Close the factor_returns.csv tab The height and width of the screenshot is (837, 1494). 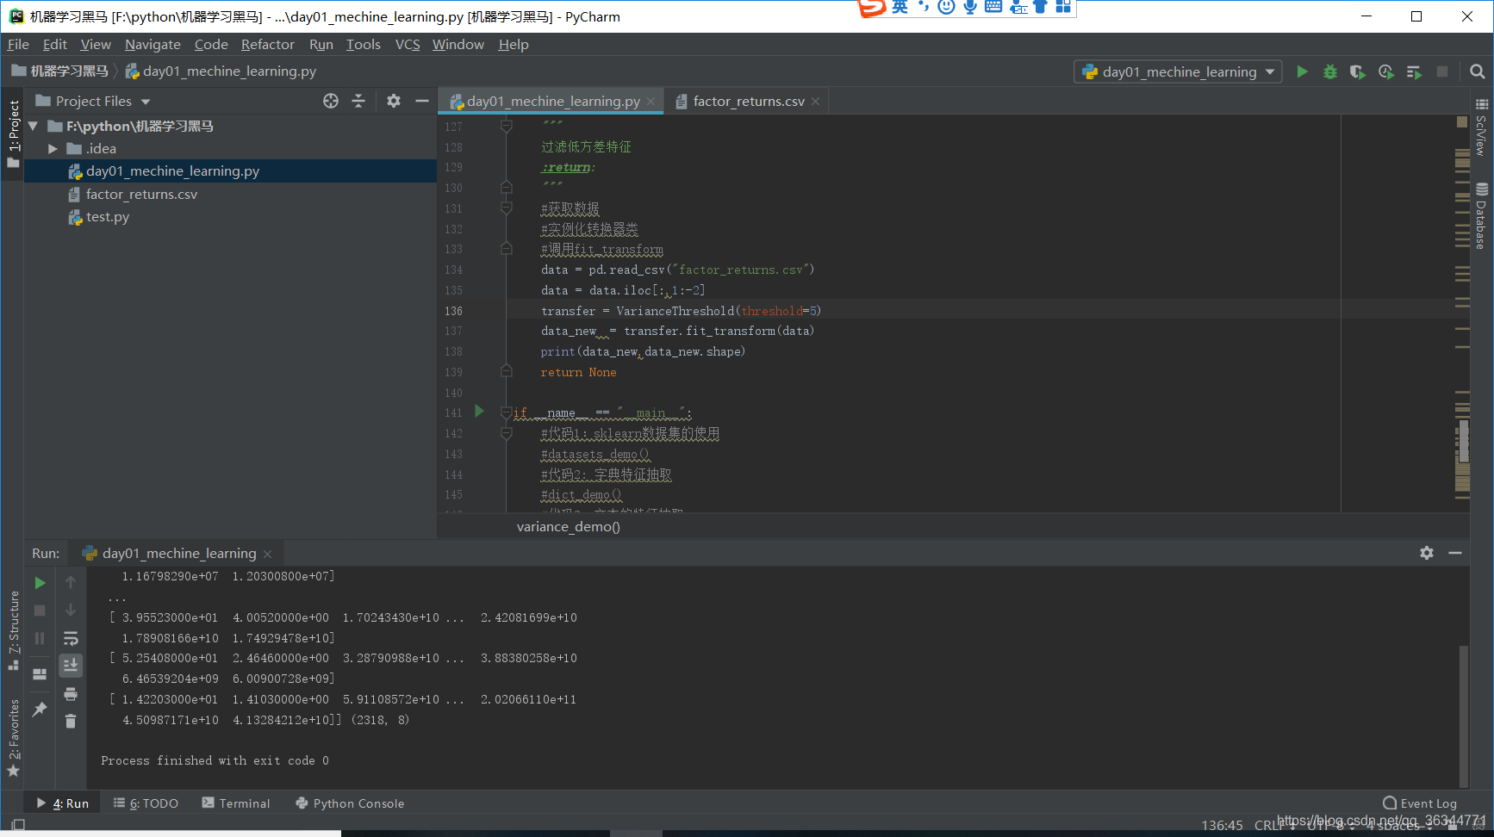[x=816, y=102]
